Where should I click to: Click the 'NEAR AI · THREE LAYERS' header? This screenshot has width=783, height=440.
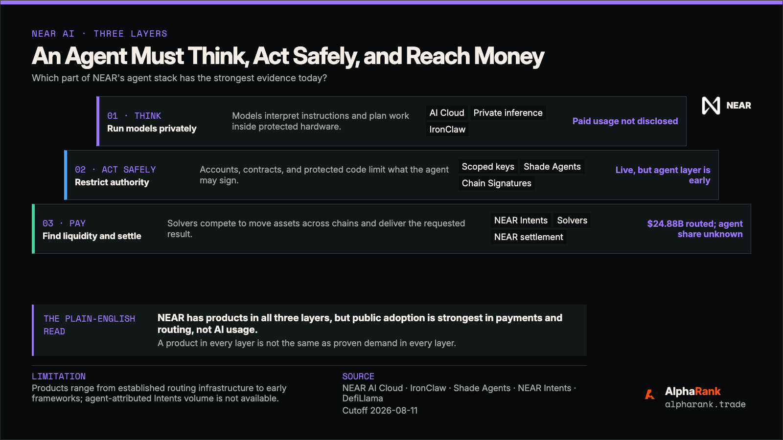pos(99,34)
